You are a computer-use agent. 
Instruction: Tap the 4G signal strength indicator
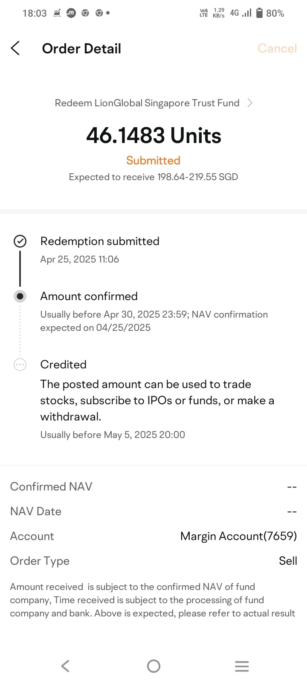click(240, 13)
